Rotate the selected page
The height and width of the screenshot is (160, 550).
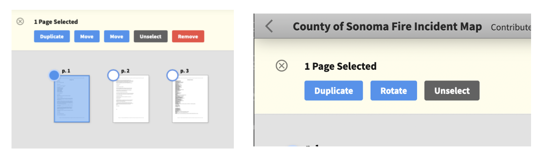click(x=394, y=91)
